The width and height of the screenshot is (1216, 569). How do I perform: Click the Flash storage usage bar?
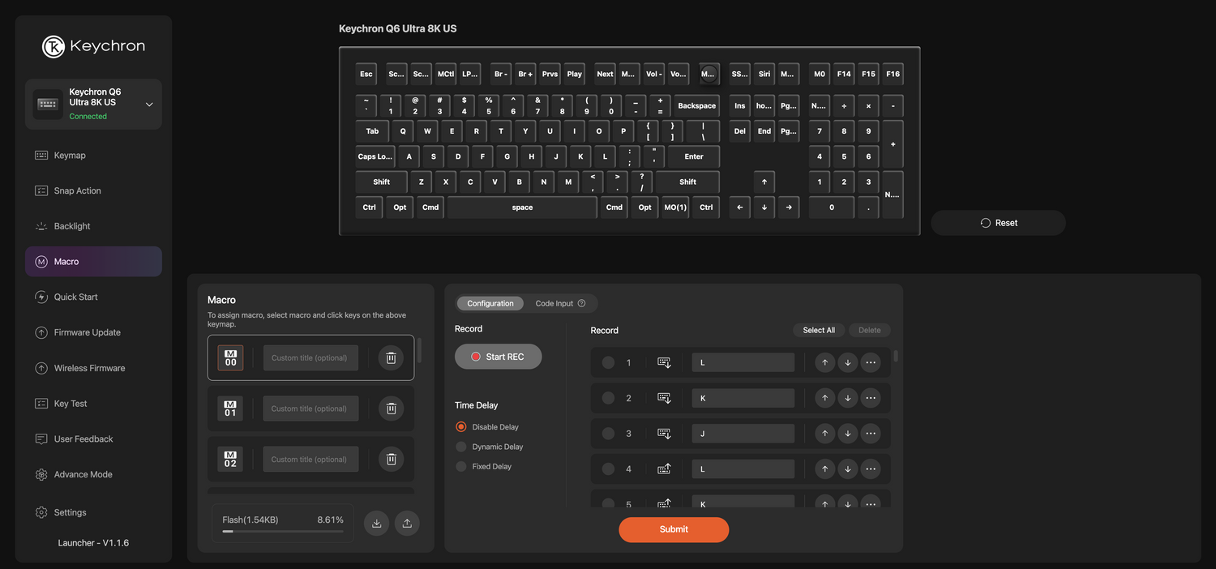tap(282, 531)
